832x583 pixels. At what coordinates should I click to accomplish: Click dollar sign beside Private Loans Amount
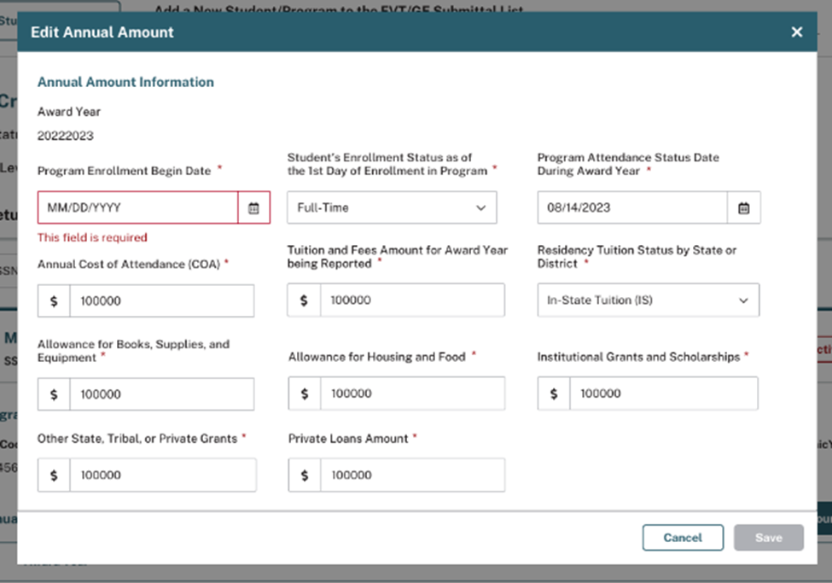305,475
